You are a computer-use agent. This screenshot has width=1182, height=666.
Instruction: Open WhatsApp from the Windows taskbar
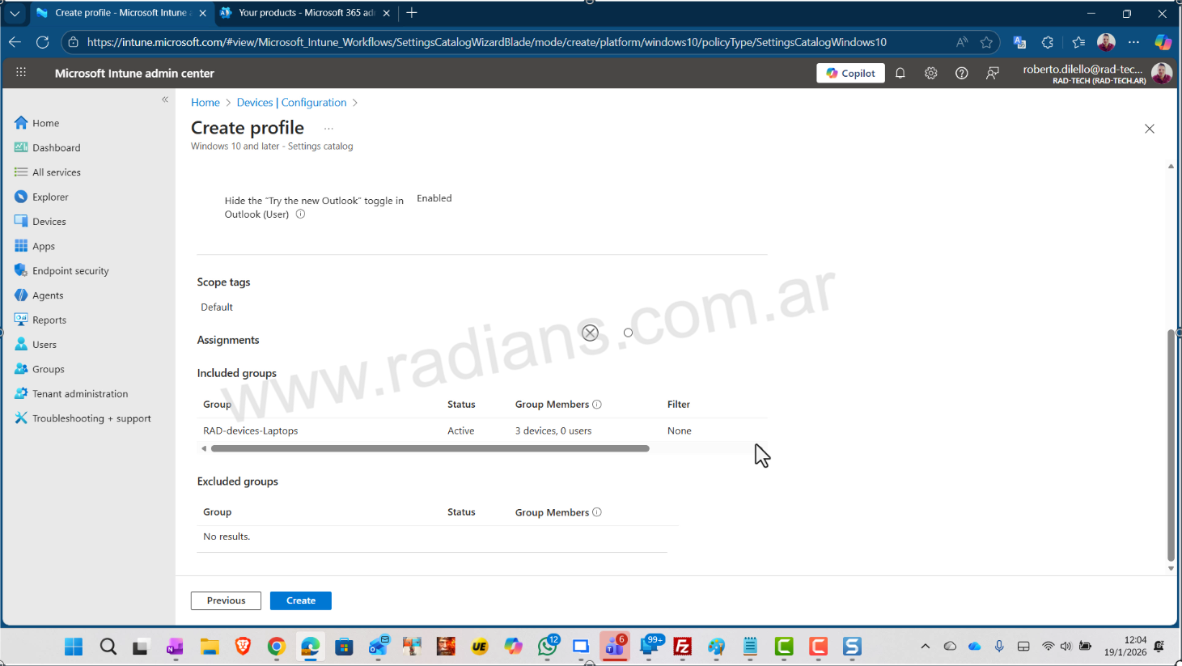pyautogui.click(x=548, y=647)
